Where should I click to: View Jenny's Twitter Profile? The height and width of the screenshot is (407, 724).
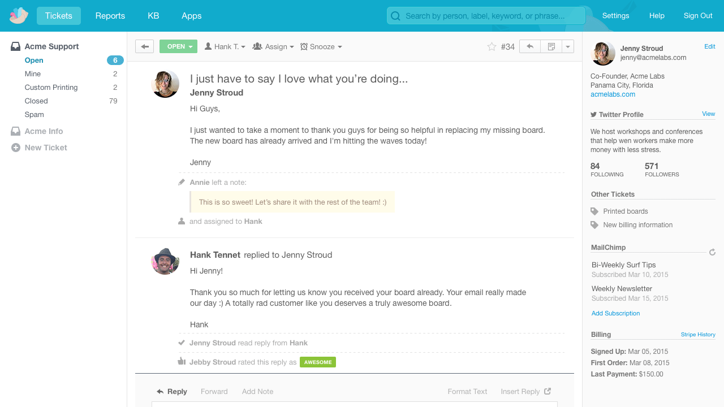click(x=708, y=114)
